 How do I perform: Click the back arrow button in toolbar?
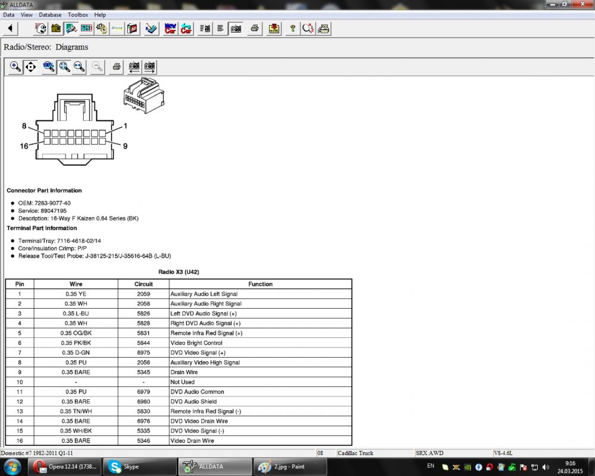coord(11,29)
